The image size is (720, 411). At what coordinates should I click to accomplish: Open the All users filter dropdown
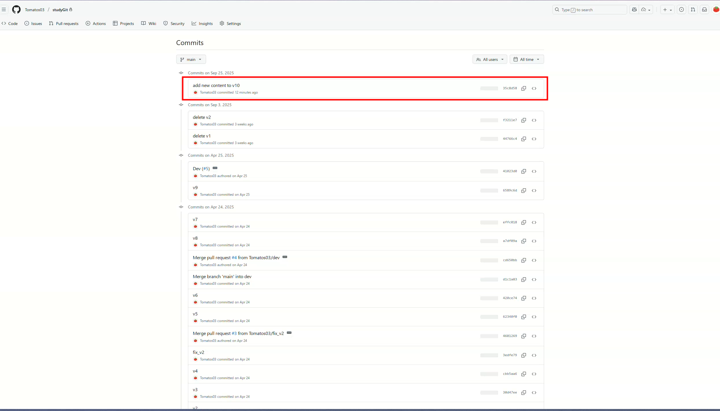(490, 59)
